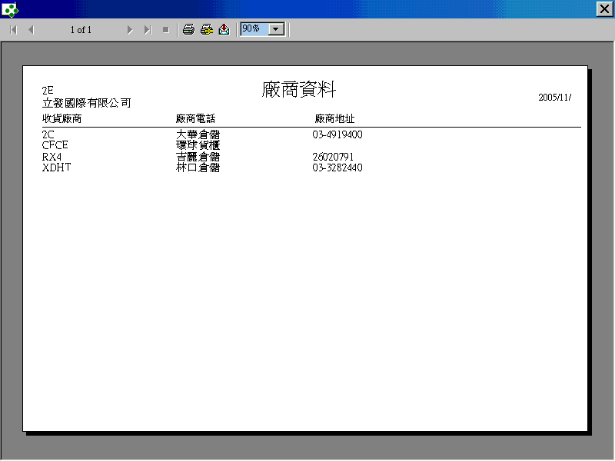Click the application icon in title bar
Image resolution: width=615 pixels, height=461 pixels.
tap(9, 9)
